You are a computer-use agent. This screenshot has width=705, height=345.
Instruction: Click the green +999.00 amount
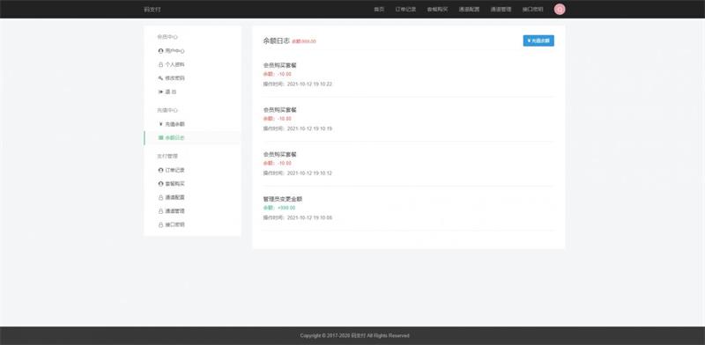tap(286, 208)
